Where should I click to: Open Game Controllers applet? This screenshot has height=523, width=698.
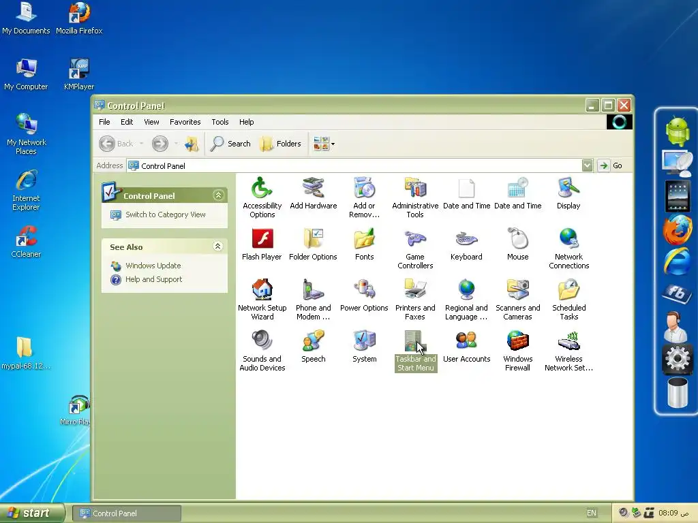[415, 249]
